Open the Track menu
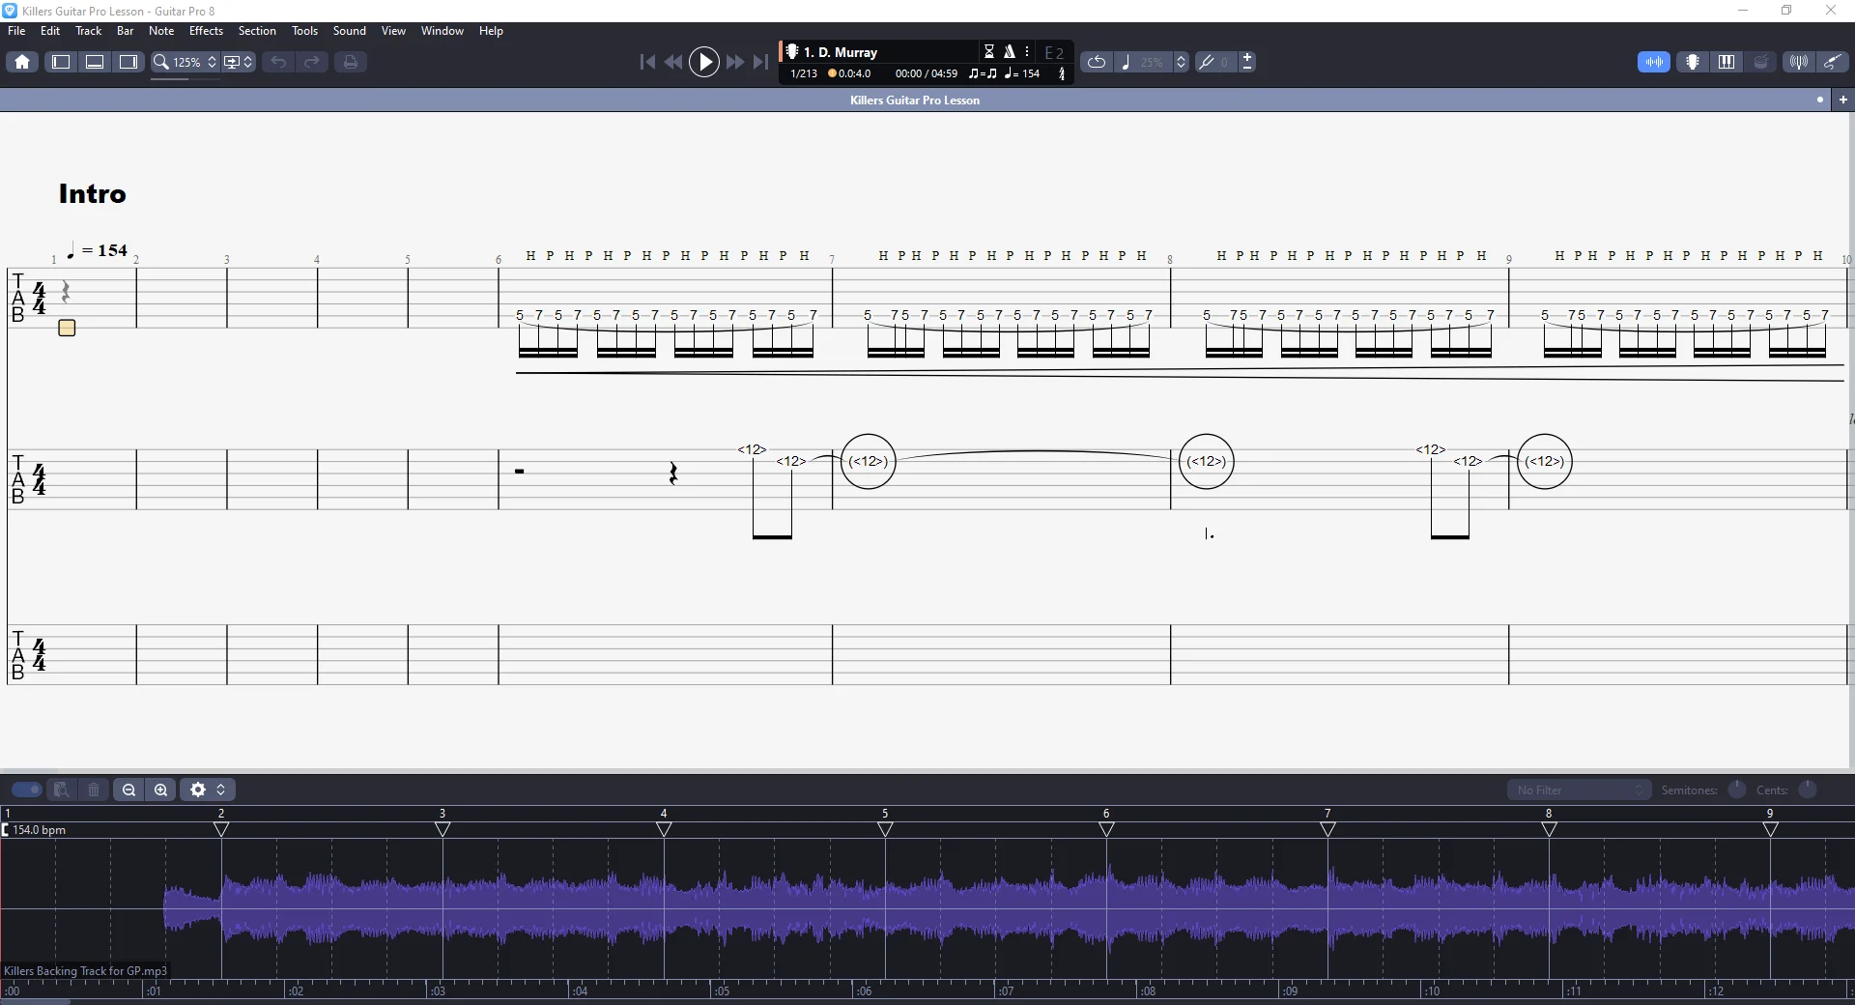Image resolution: width=1855 pixels, height=1005 pixels. click(88, 31)
